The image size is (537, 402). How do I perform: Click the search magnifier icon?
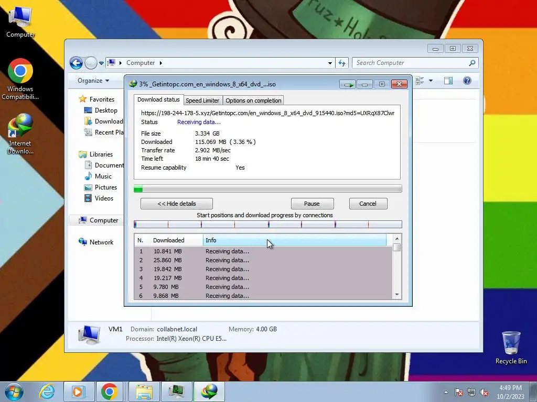(x=472, y=63)
